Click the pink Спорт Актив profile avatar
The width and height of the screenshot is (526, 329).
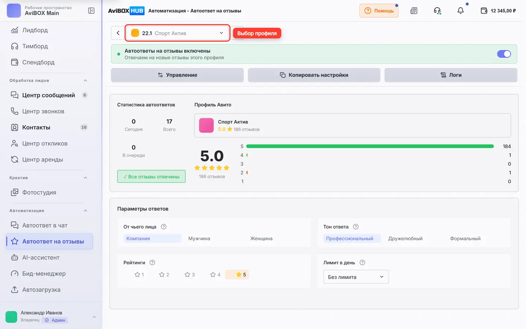(x=206, y=125)
